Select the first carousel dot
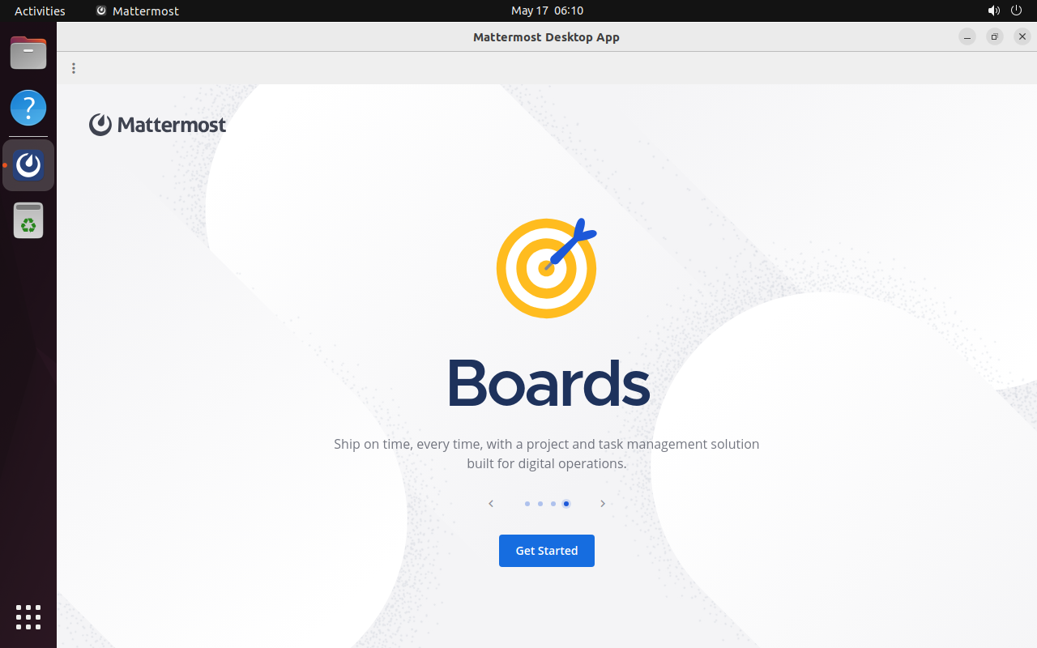 [527, 504]
